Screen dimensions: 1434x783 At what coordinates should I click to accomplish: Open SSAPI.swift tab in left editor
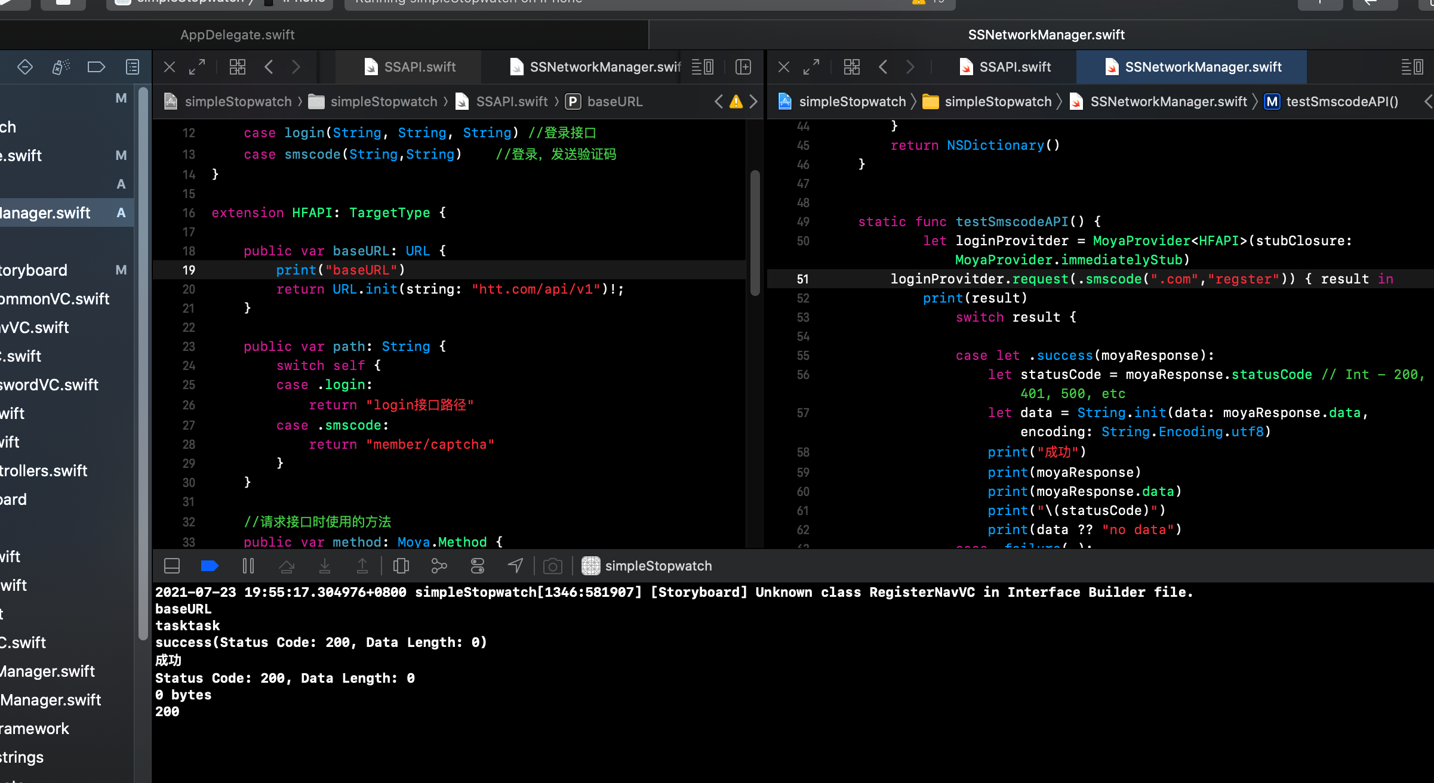coord(420,66)
